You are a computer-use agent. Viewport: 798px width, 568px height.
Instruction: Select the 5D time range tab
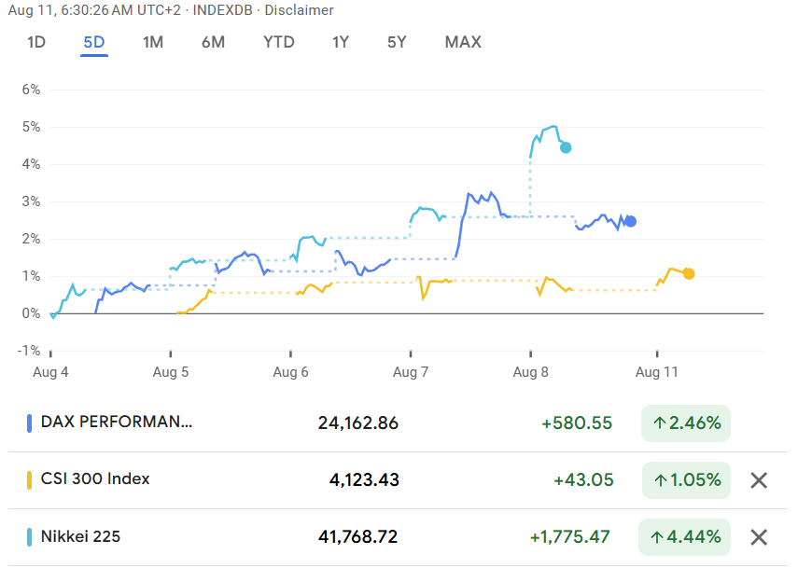[x=94, y=42]
